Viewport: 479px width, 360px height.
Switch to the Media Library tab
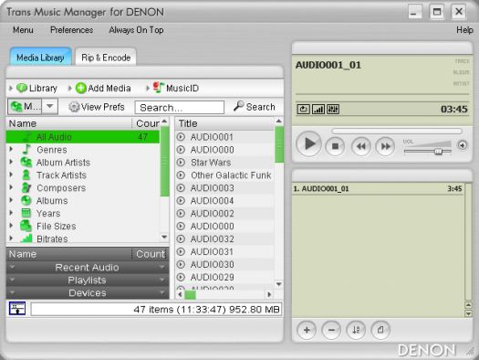point(40,58)
